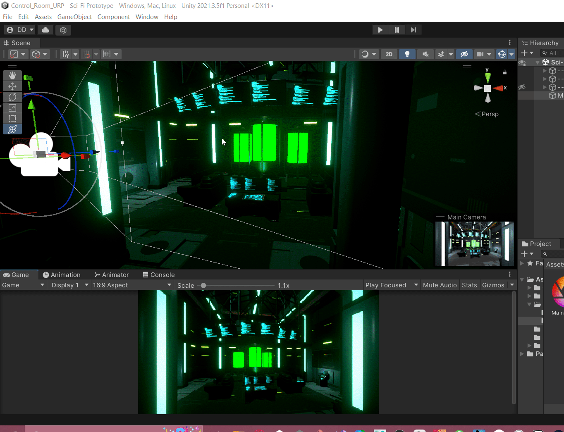Screen dimensions: 564x432
Task: Click the Step frame button
Action: tap(413, 30)
